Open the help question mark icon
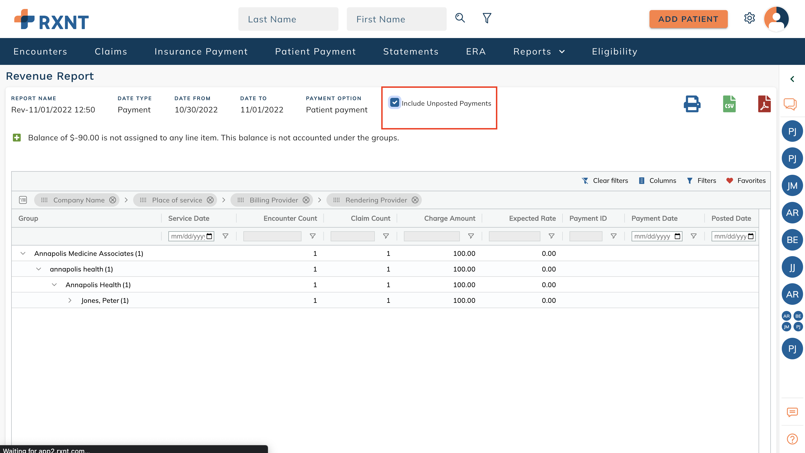This screenshot has width=805, height=453. pyautogui.click(x=792, y=439)
